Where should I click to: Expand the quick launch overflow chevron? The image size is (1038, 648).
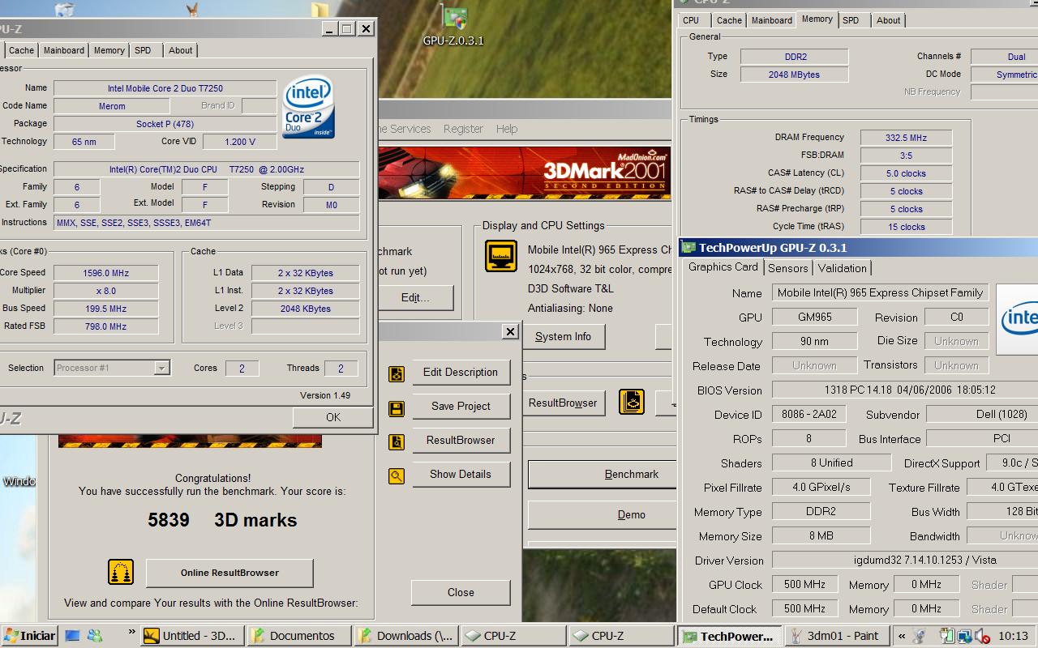pos(131,633)
